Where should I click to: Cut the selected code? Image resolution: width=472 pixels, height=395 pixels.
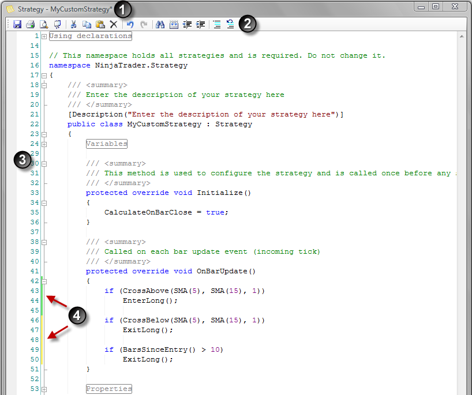(74, 24)
